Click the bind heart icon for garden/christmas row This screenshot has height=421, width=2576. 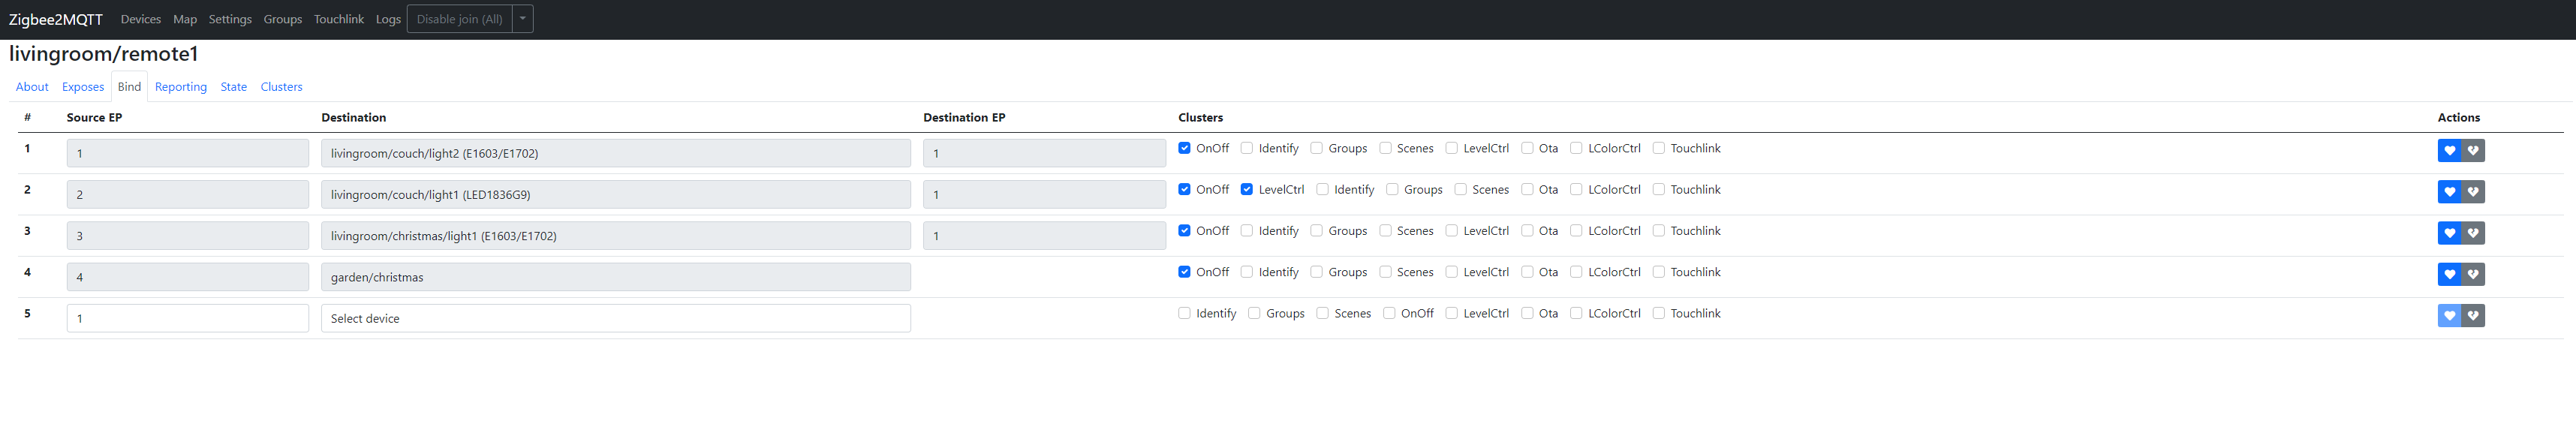point(2449,274)
